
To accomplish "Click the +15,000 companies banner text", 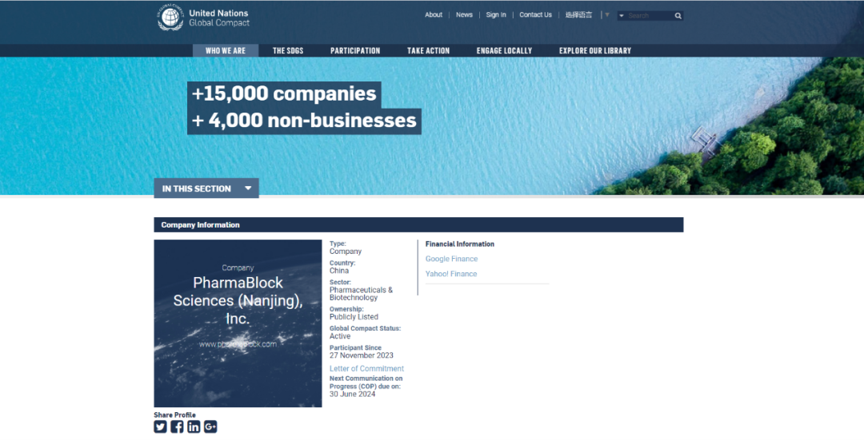I will click(284, 93).
